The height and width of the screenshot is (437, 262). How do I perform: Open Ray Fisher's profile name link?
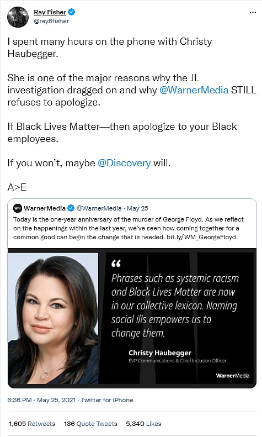click(50, 12)
